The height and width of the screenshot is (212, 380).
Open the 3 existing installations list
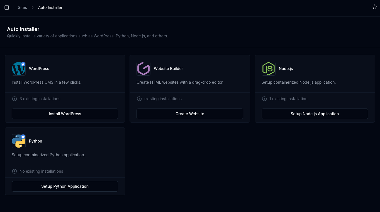point(40,98)
